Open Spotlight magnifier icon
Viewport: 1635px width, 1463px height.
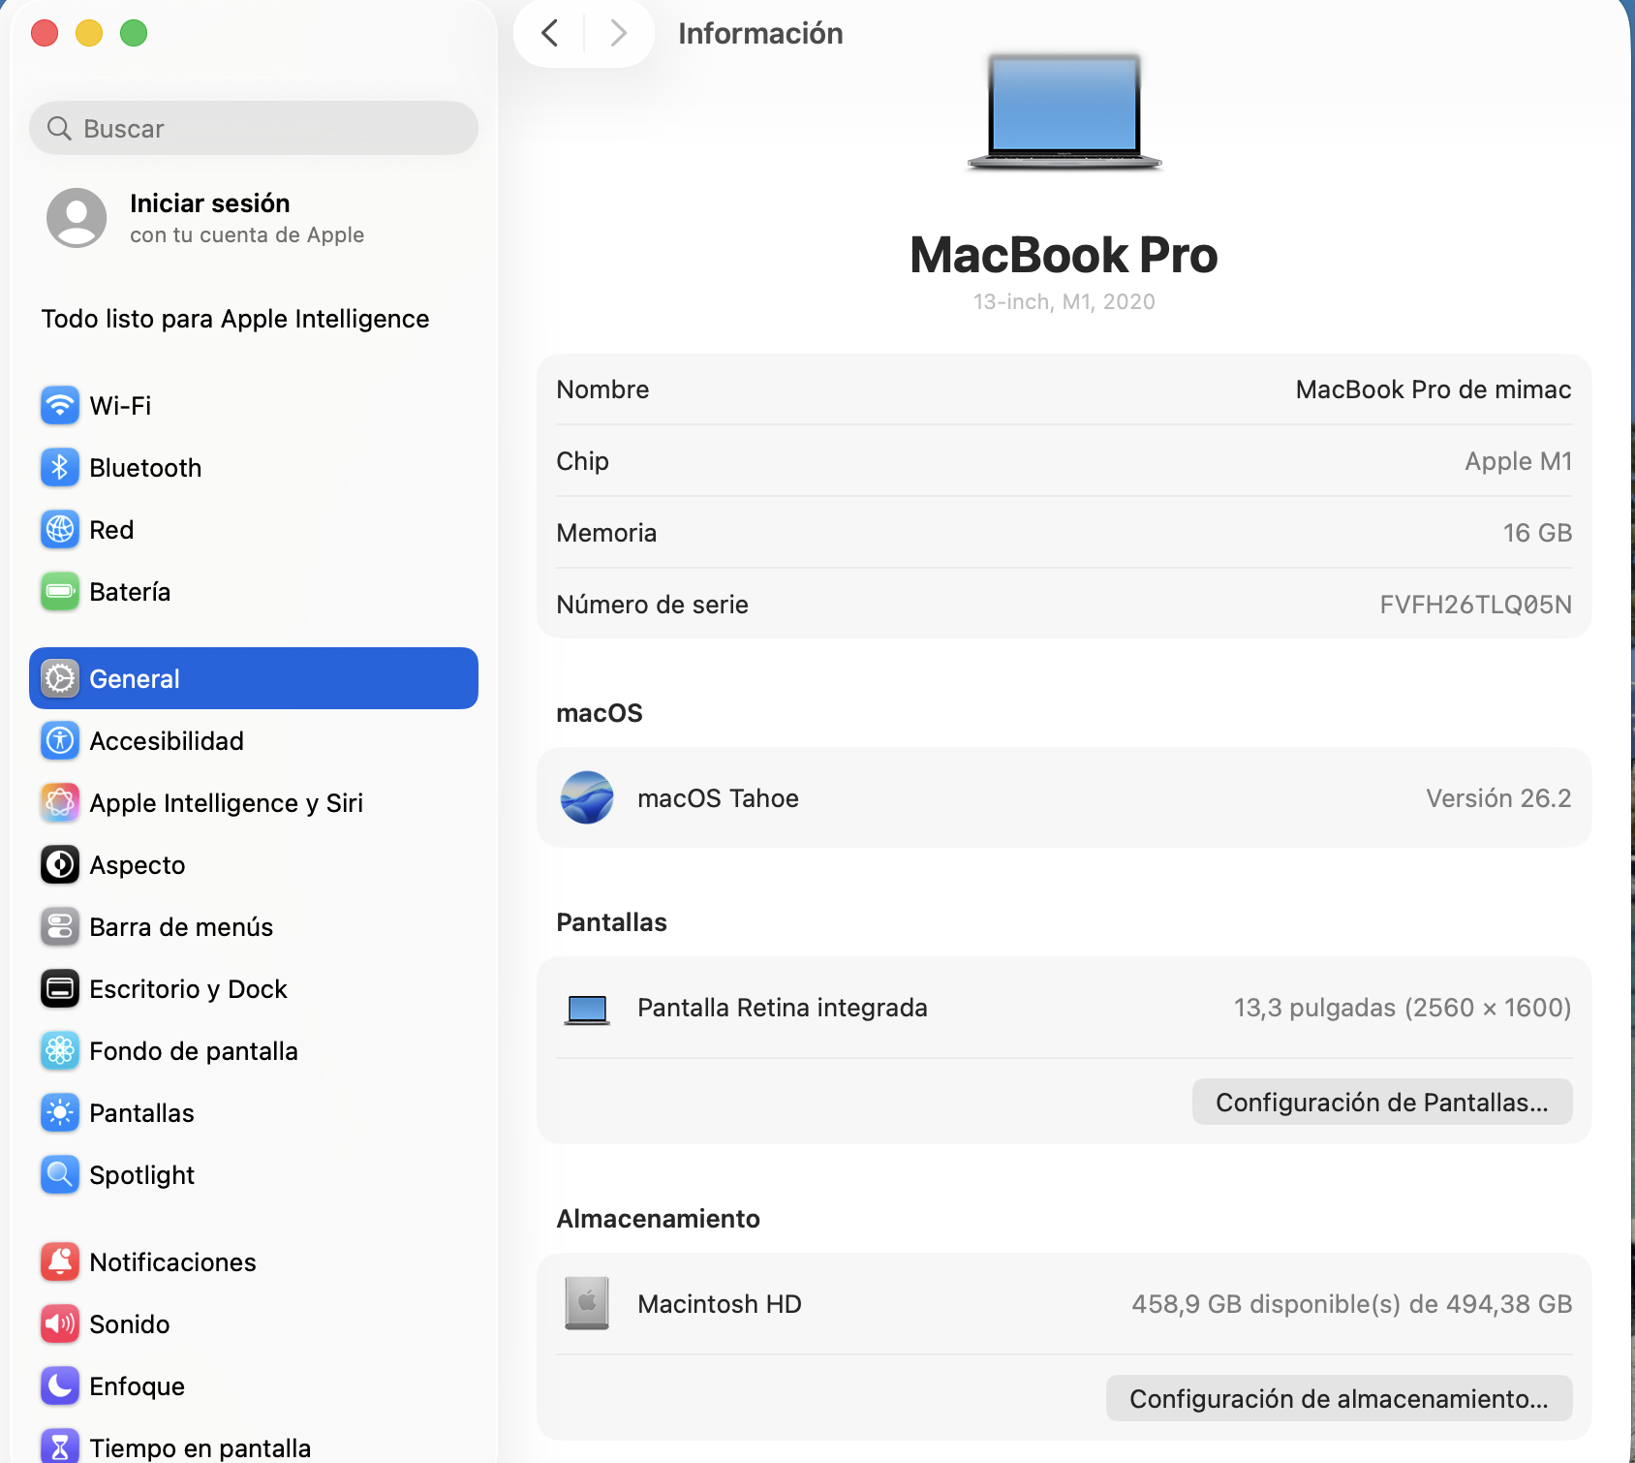(x=60, y=1174)
